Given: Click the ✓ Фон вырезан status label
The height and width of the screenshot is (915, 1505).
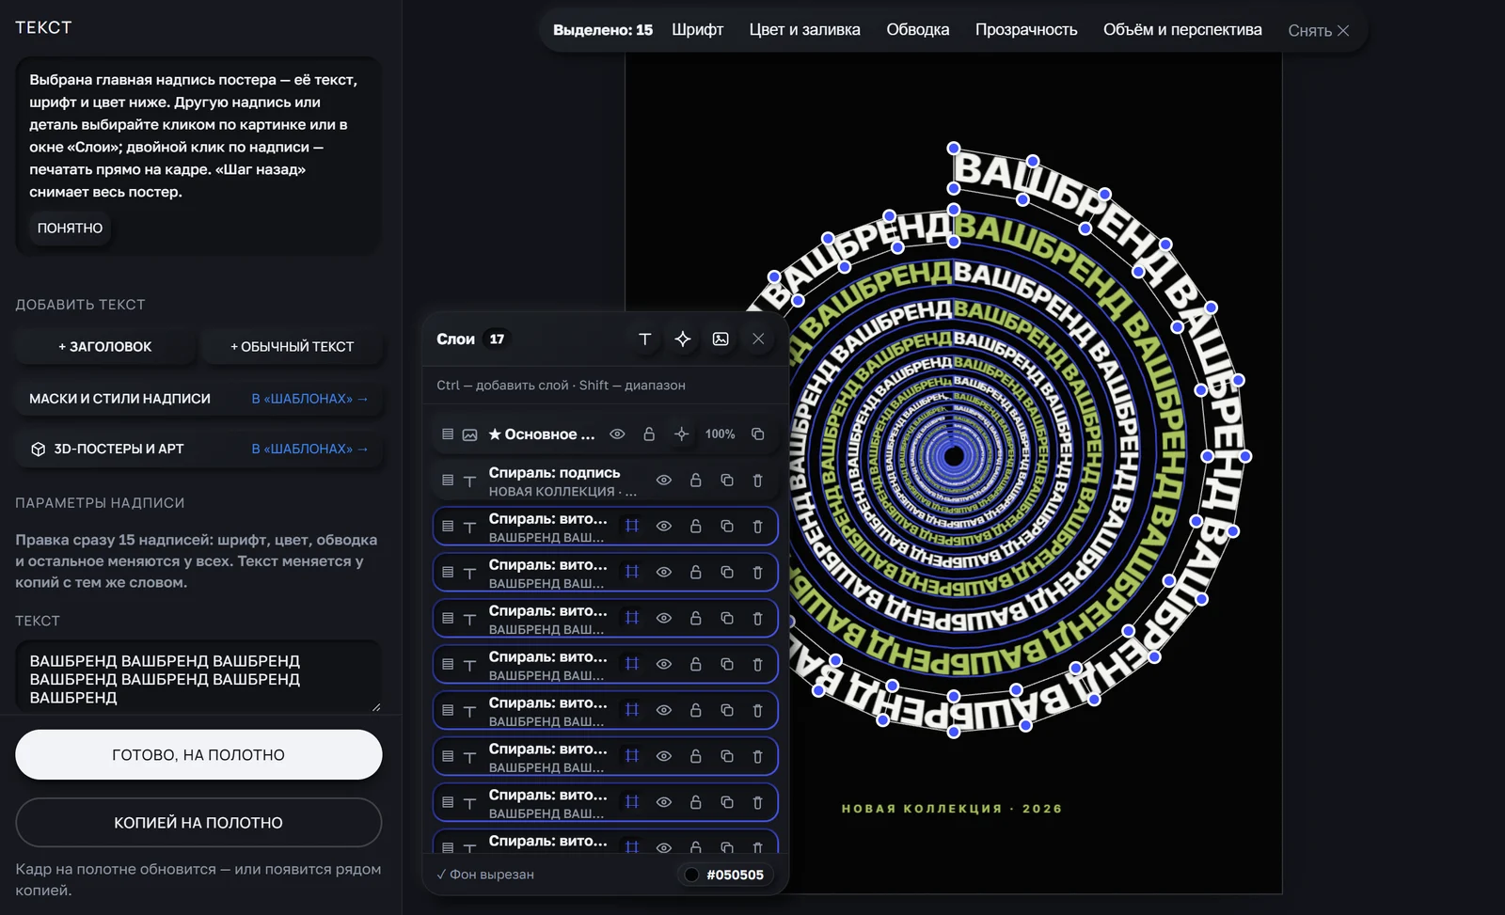Looking at the screenshot, I should (x=485, y=875).
